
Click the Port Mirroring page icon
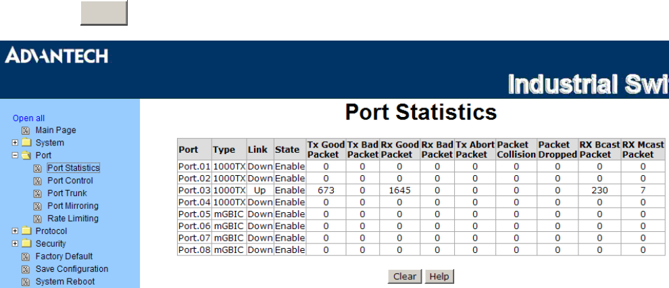(x=38, y=206)
